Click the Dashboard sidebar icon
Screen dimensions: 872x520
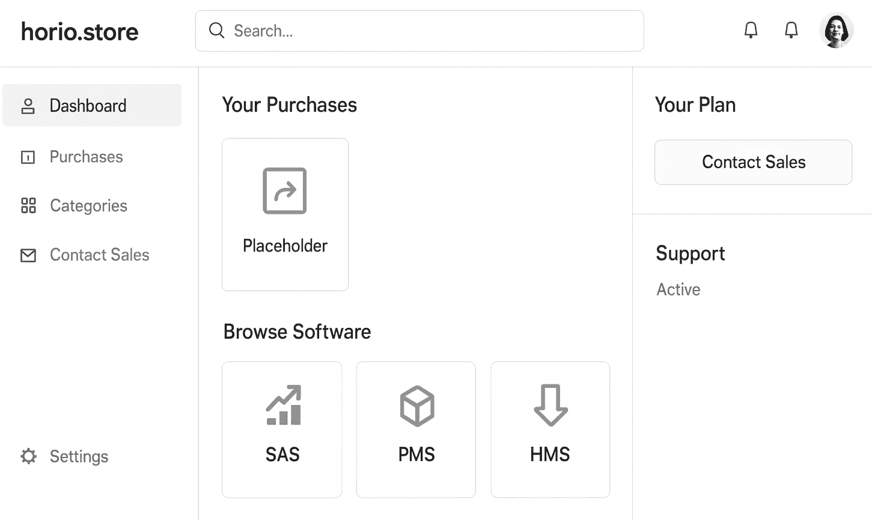coord(28,105)
